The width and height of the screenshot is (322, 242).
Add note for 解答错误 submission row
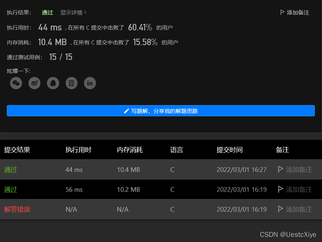[x=295, y=209]
